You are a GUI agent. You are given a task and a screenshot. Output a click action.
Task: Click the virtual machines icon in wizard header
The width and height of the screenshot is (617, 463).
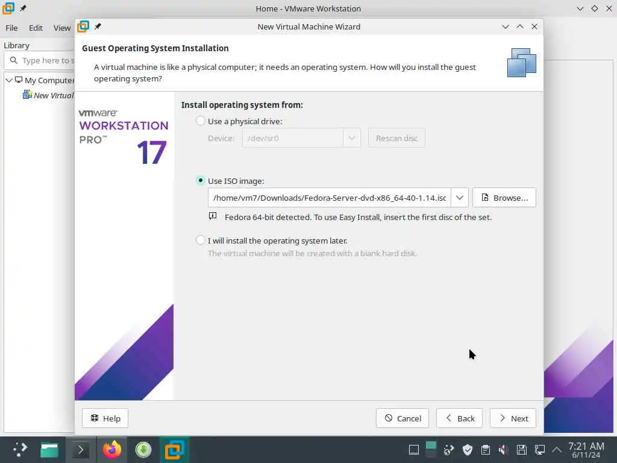tap(521, 63)
